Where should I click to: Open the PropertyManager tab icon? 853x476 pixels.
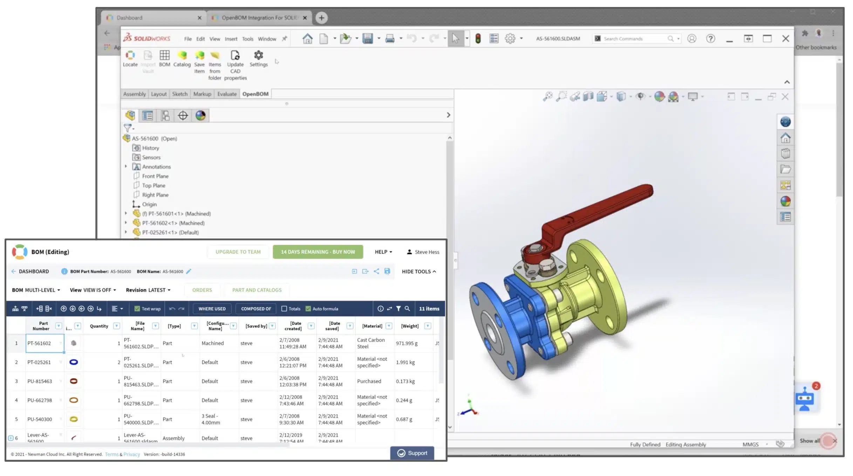point(148,115)
